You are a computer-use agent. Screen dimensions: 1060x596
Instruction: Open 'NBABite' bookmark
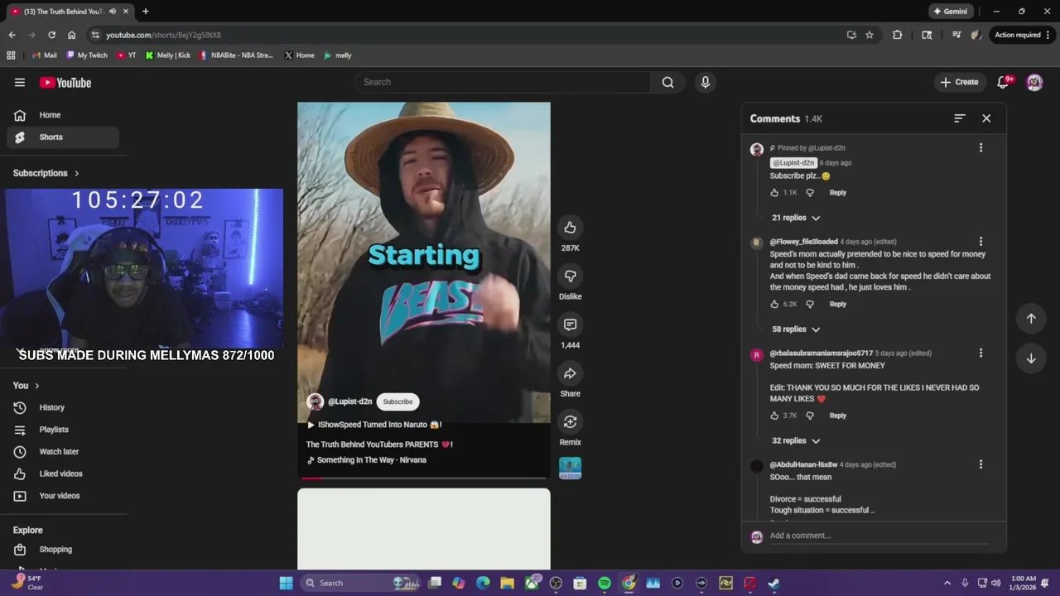237,55
